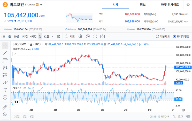Viewport: 192px width, 121px height.
Task: Select the 5일 date range
Action: click(25, 116)
